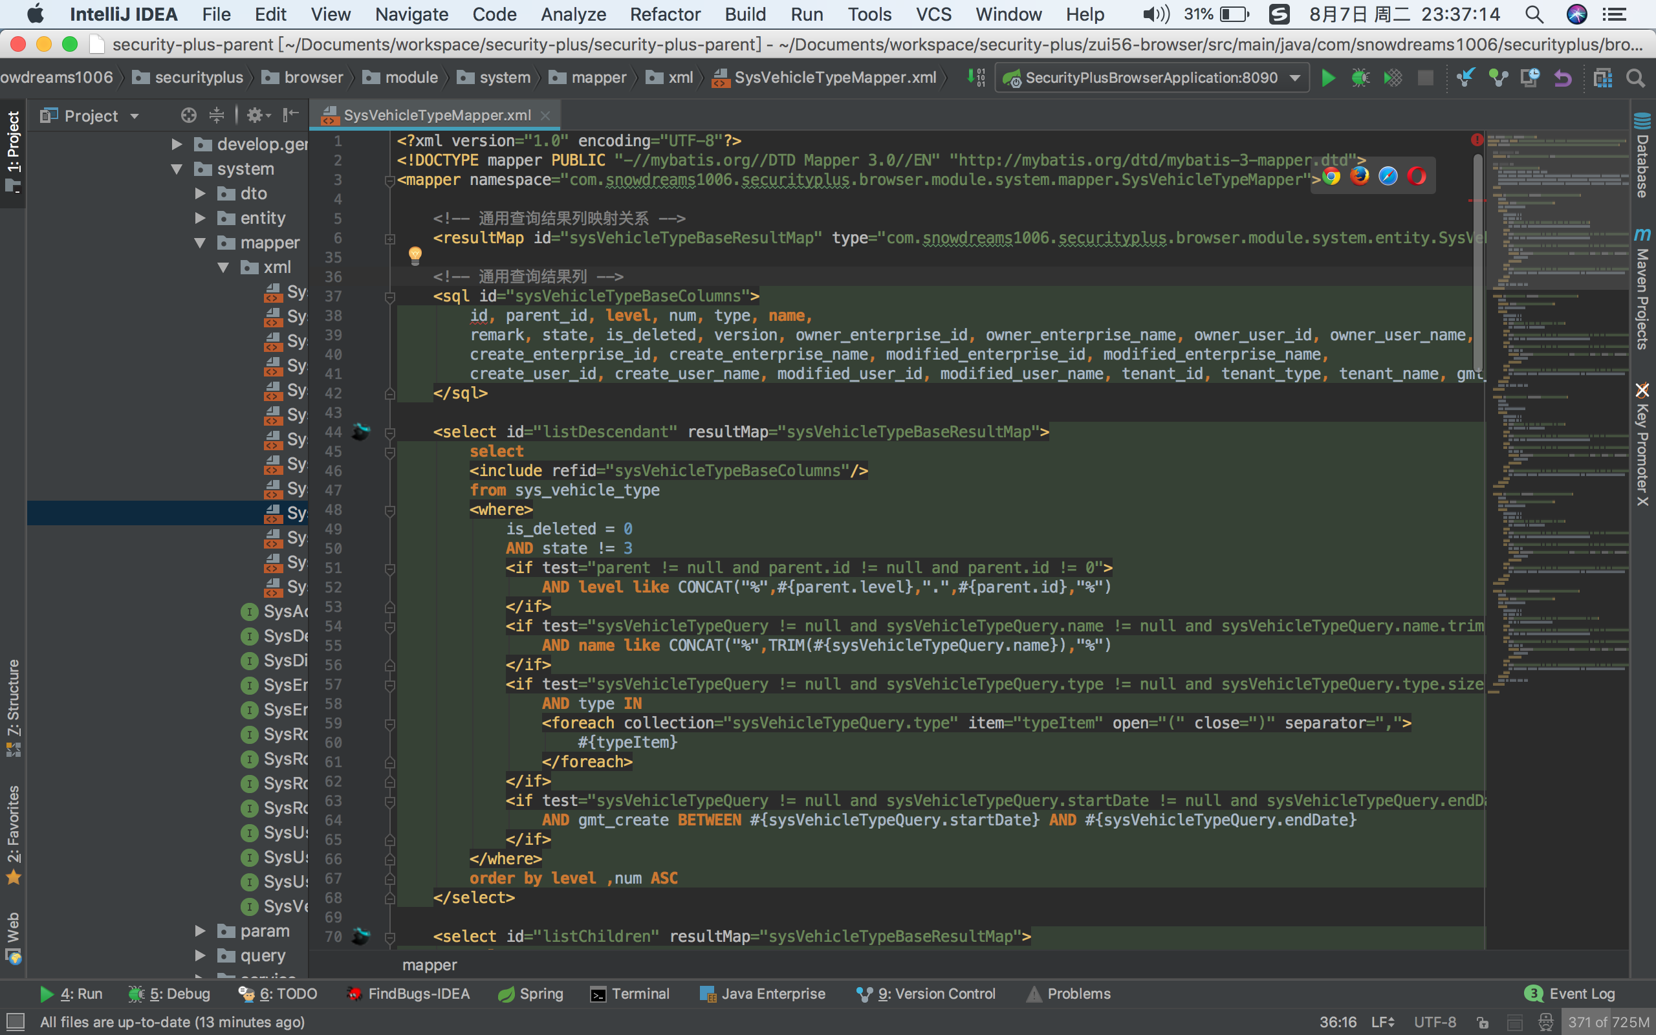Screen dimensions: 1656x1035
Task: Unfold the collapsed resultMap at line 6
Action: tap(390, 238)
